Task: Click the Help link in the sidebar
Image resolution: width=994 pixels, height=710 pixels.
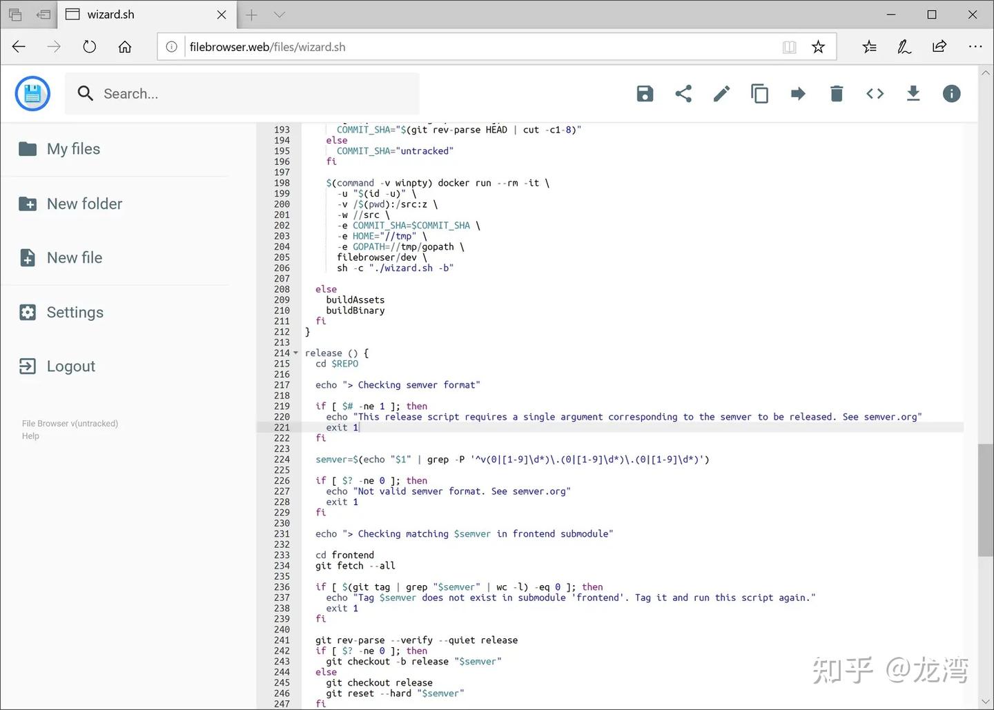Action: [x=30, y=436]
